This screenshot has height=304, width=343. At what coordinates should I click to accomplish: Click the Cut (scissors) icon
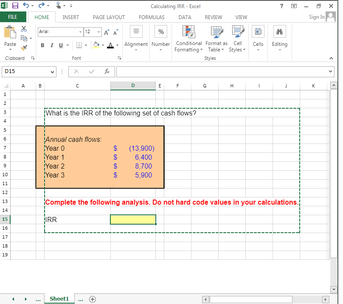point(24,29)
